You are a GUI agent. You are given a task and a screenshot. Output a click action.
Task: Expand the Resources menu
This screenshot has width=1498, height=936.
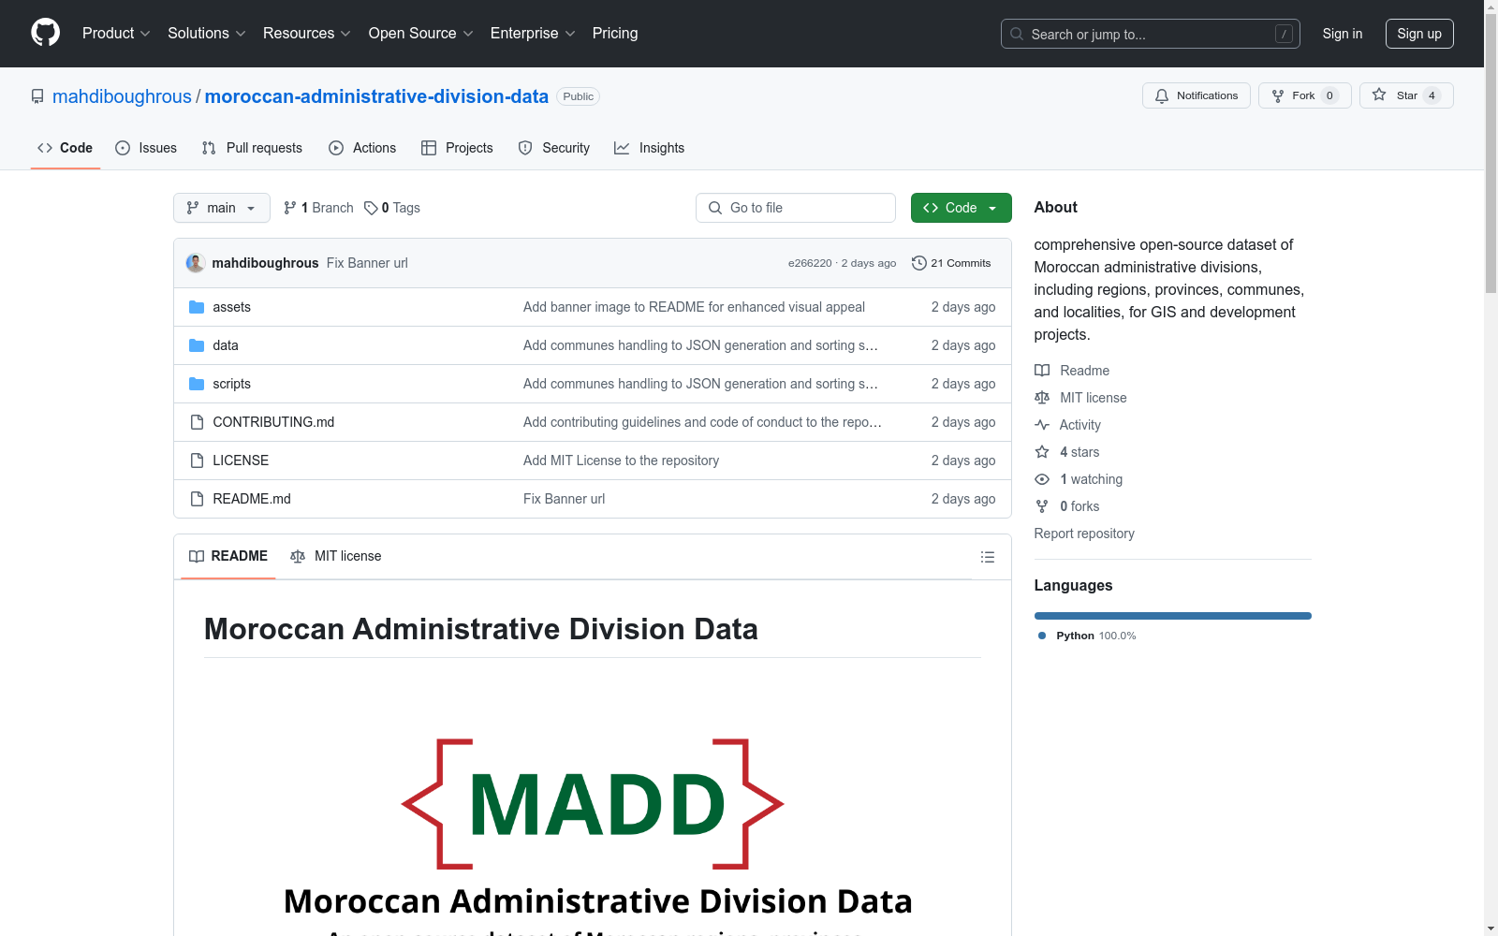(x=306, y=33)
